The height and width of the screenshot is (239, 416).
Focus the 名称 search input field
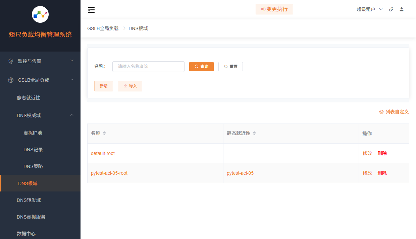148,67
